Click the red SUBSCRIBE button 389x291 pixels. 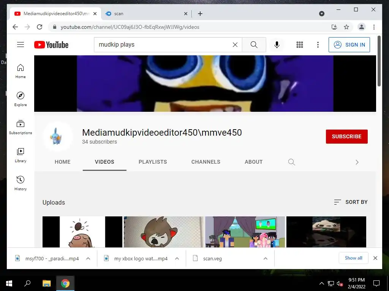pos(346,136)
